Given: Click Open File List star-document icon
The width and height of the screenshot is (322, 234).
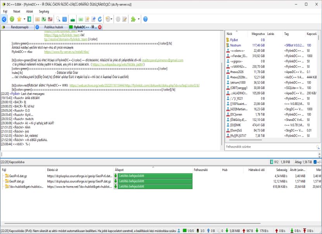Looking at the screenshot, I should [87, 19].
